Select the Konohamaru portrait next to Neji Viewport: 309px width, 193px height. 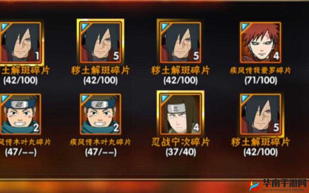click(x=100, y=114)
